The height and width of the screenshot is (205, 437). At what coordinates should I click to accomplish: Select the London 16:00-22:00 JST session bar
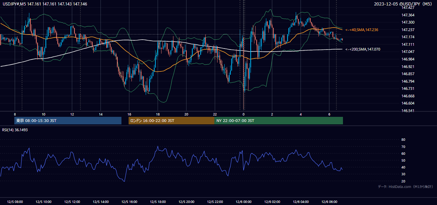coord(171,121)
